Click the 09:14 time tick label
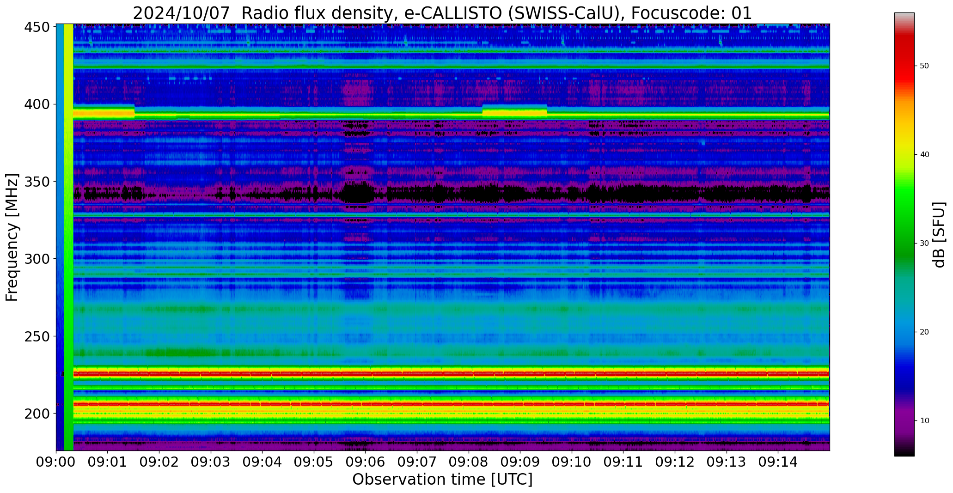Screen dimensions: 953x493 778,462
